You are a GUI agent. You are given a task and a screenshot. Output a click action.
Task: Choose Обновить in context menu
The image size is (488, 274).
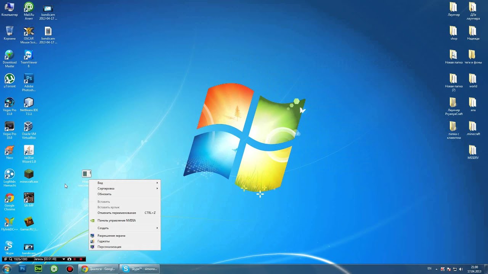125,194
